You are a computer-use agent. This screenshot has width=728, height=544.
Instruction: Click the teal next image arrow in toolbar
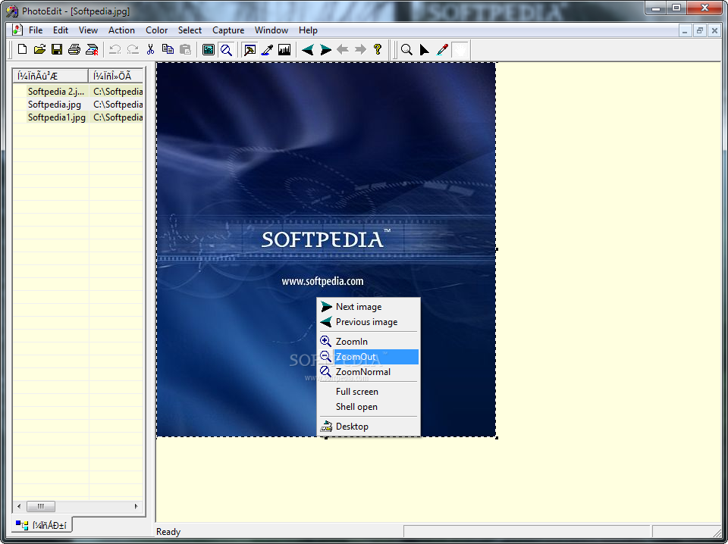[325, 49]
